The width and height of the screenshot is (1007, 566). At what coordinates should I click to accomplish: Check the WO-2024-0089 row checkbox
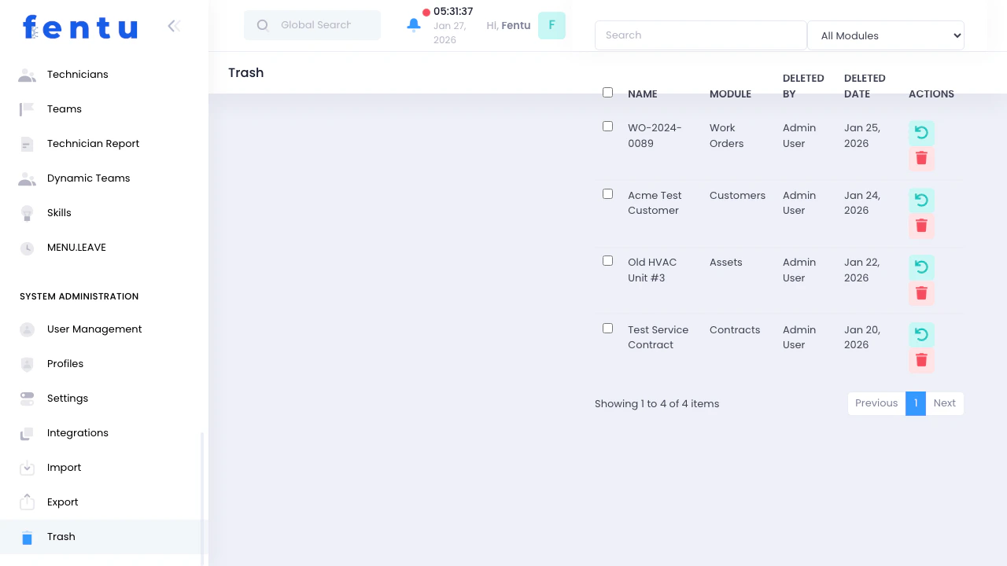tap(607, 127)
